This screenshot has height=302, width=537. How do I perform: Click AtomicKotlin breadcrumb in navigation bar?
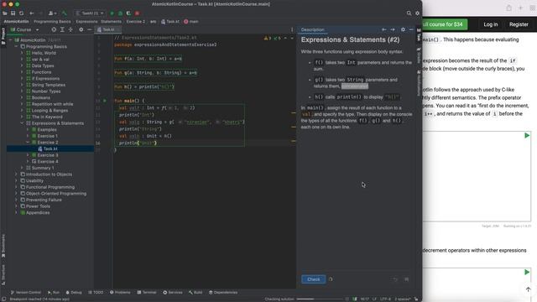click(17, 22)
